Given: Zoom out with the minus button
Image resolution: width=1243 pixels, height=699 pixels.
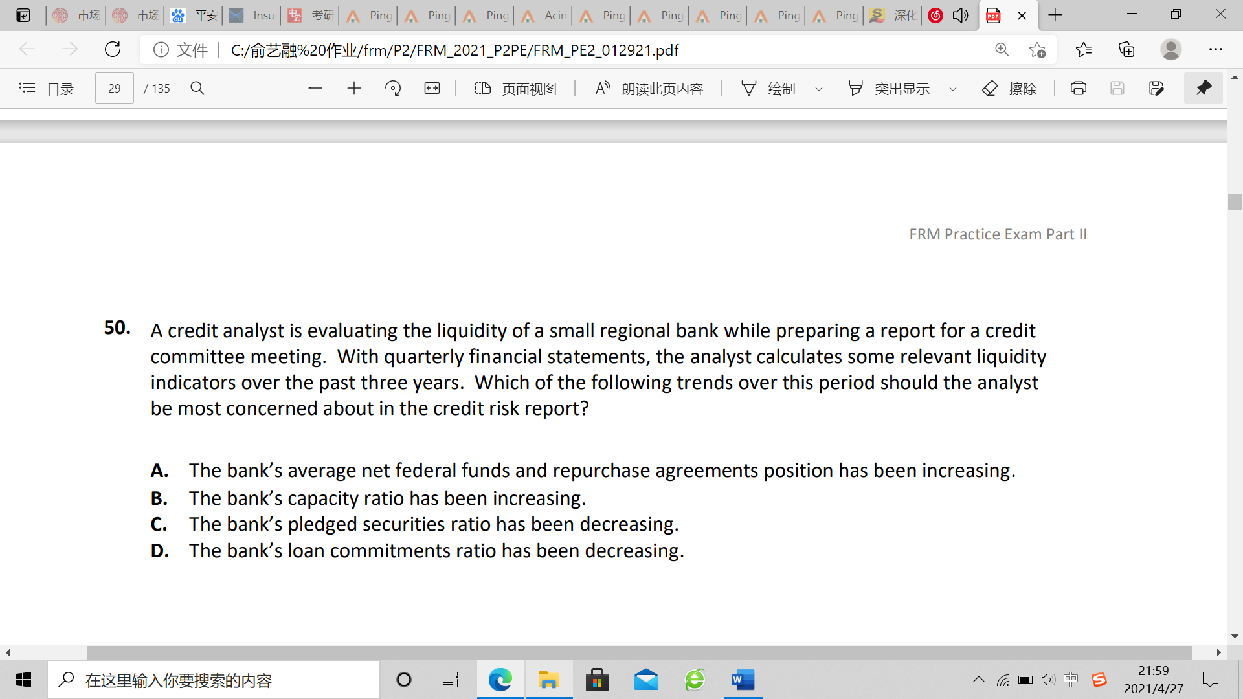Looking at the screenshot, I should (x=315, y=89).
